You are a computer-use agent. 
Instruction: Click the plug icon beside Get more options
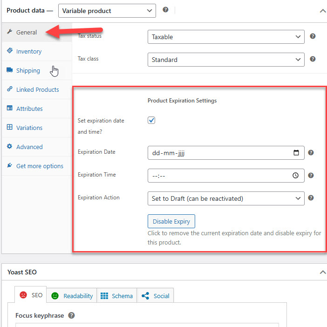[x=10, y=165]
